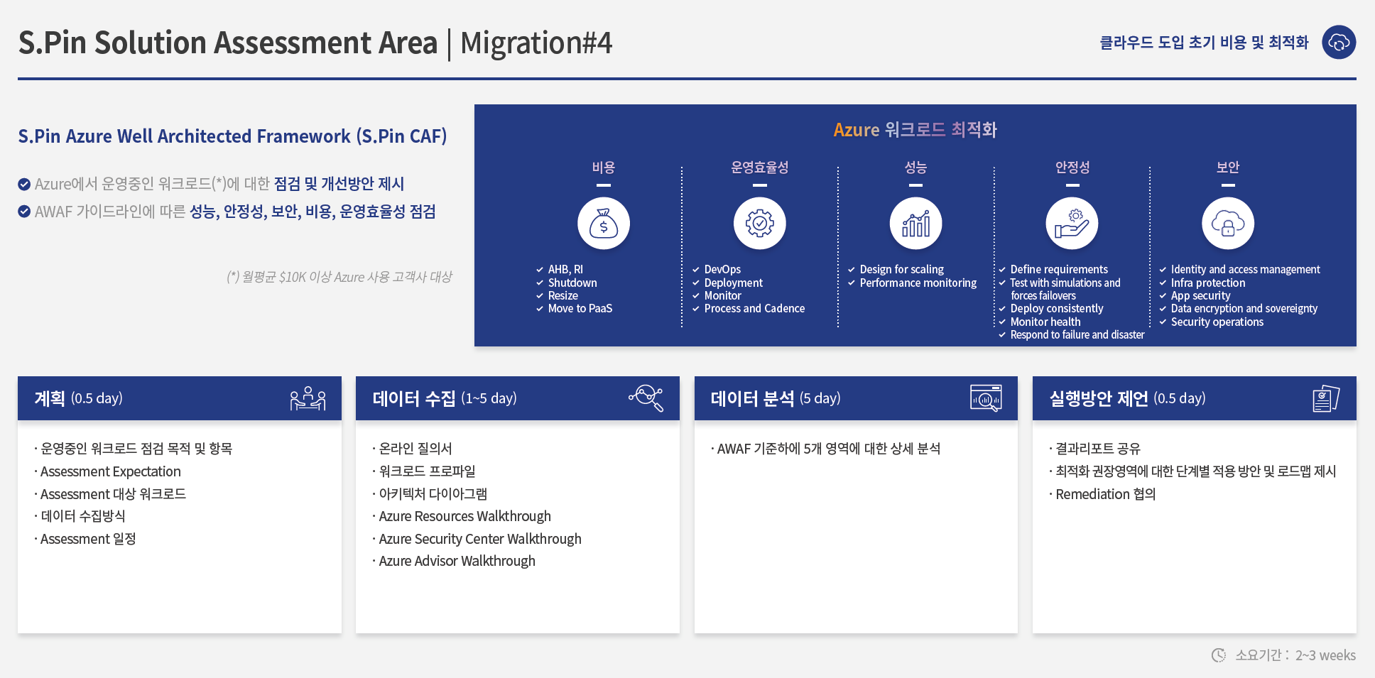Click the 안정성 column heading
1375x678 pixels.
[x=1072, y=168]
